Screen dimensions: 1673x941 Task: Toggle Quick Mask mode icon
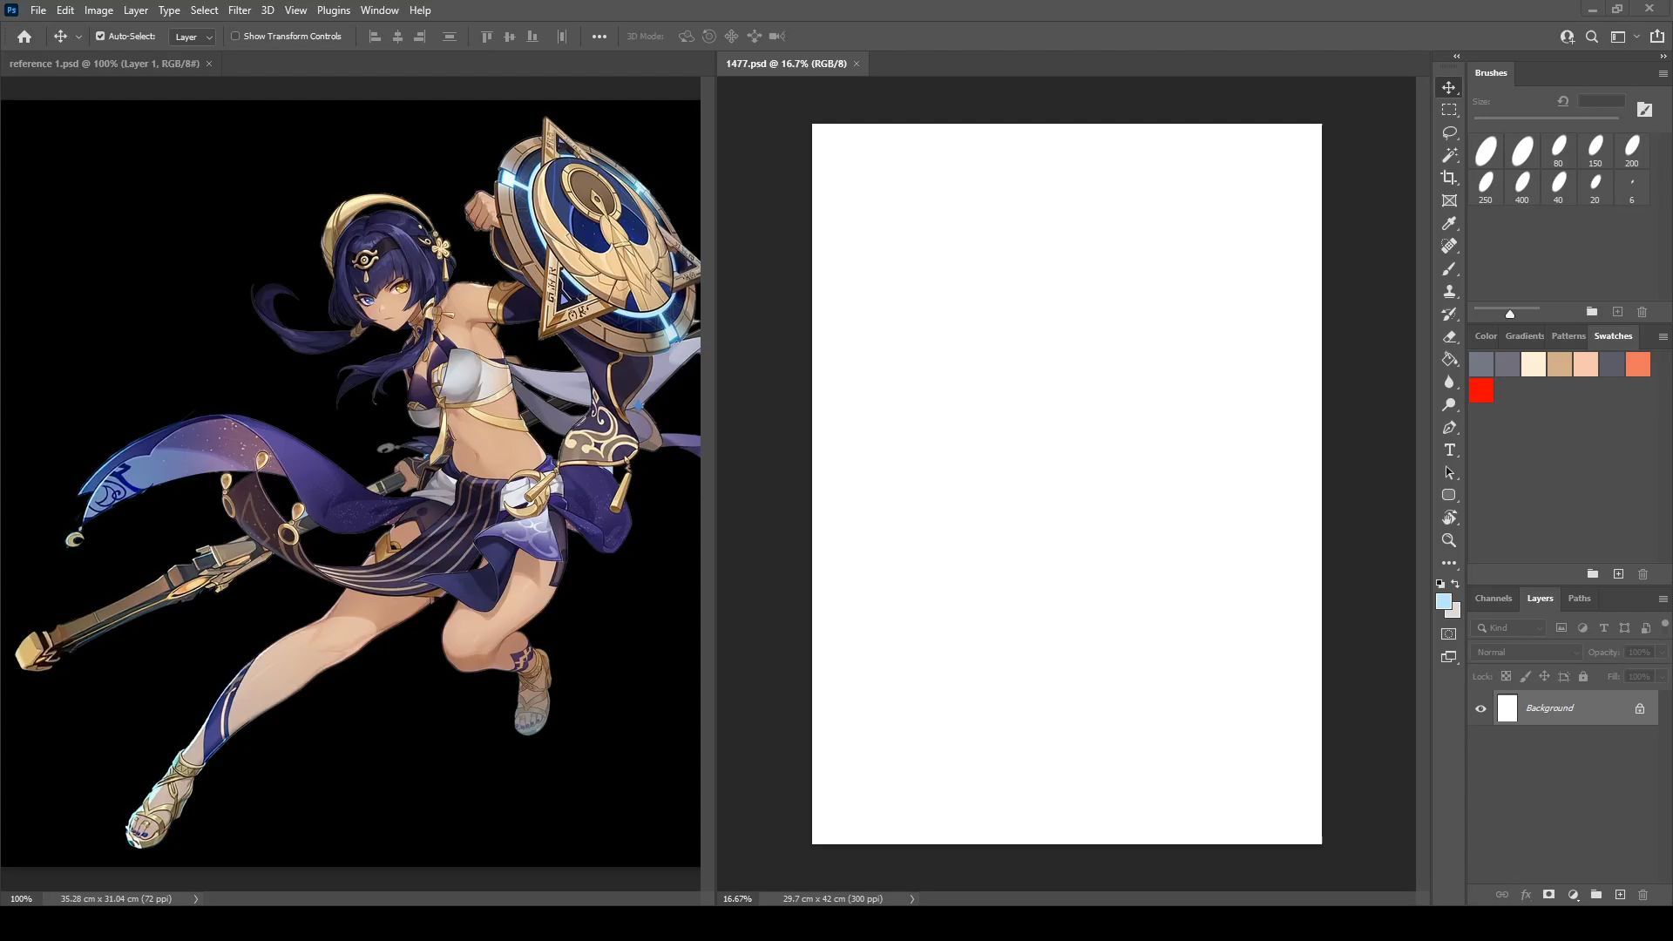pos(1449,634)
